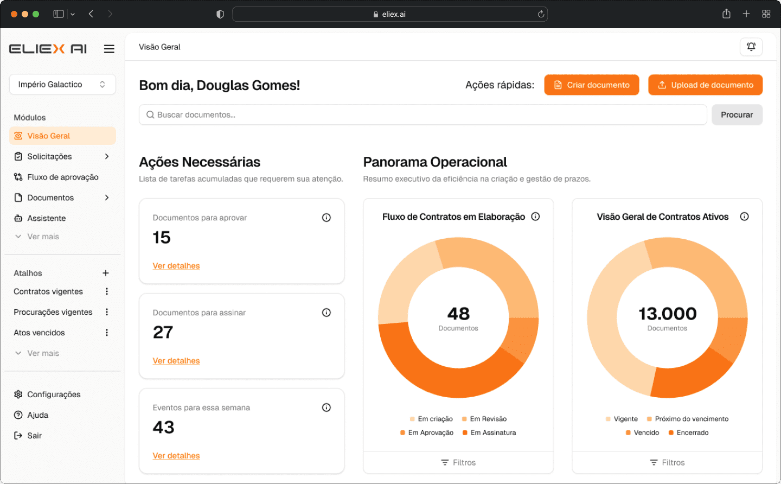The image size is (781, 484).
Task: Open options menu for Atos vencidos
Action: (x=107, y=332)
